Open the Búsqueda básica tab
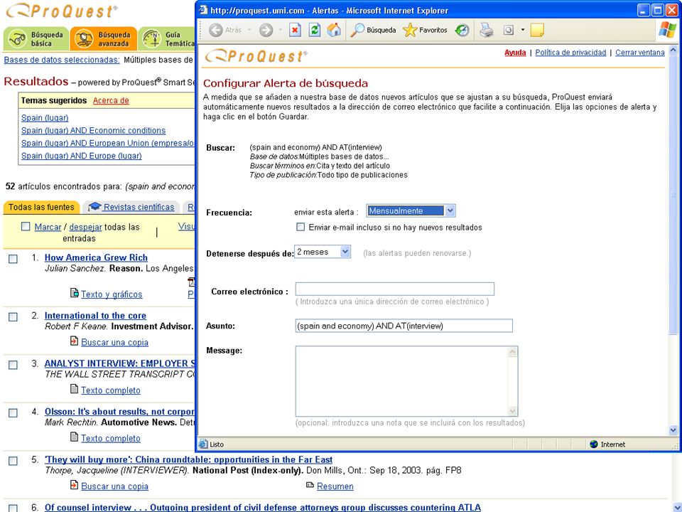 36,38
